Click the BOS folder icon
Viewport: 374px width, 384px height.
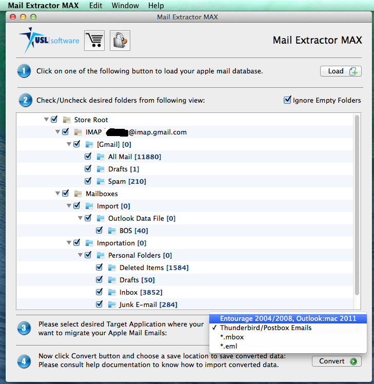coord(112,231)
